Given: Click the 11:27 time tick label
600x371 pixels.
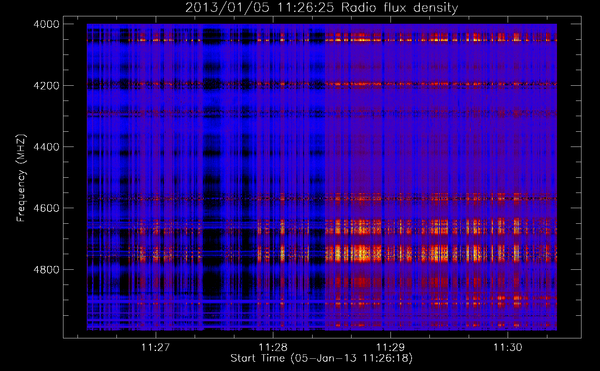Looking at the screenshot, I should [155, 348].
